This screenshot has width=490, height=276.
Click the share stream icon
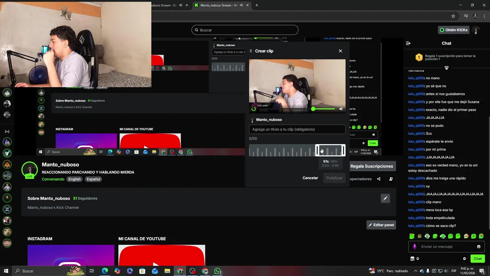(379, 179)
